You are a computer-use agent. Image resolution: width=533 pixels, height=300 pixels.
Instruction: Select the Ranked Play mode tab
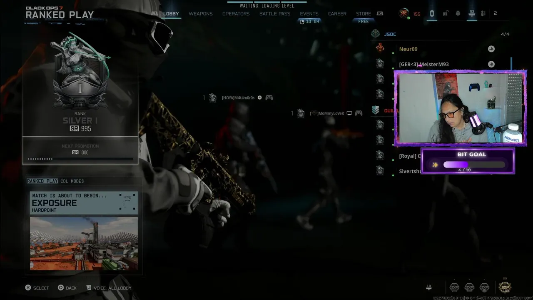42,181
